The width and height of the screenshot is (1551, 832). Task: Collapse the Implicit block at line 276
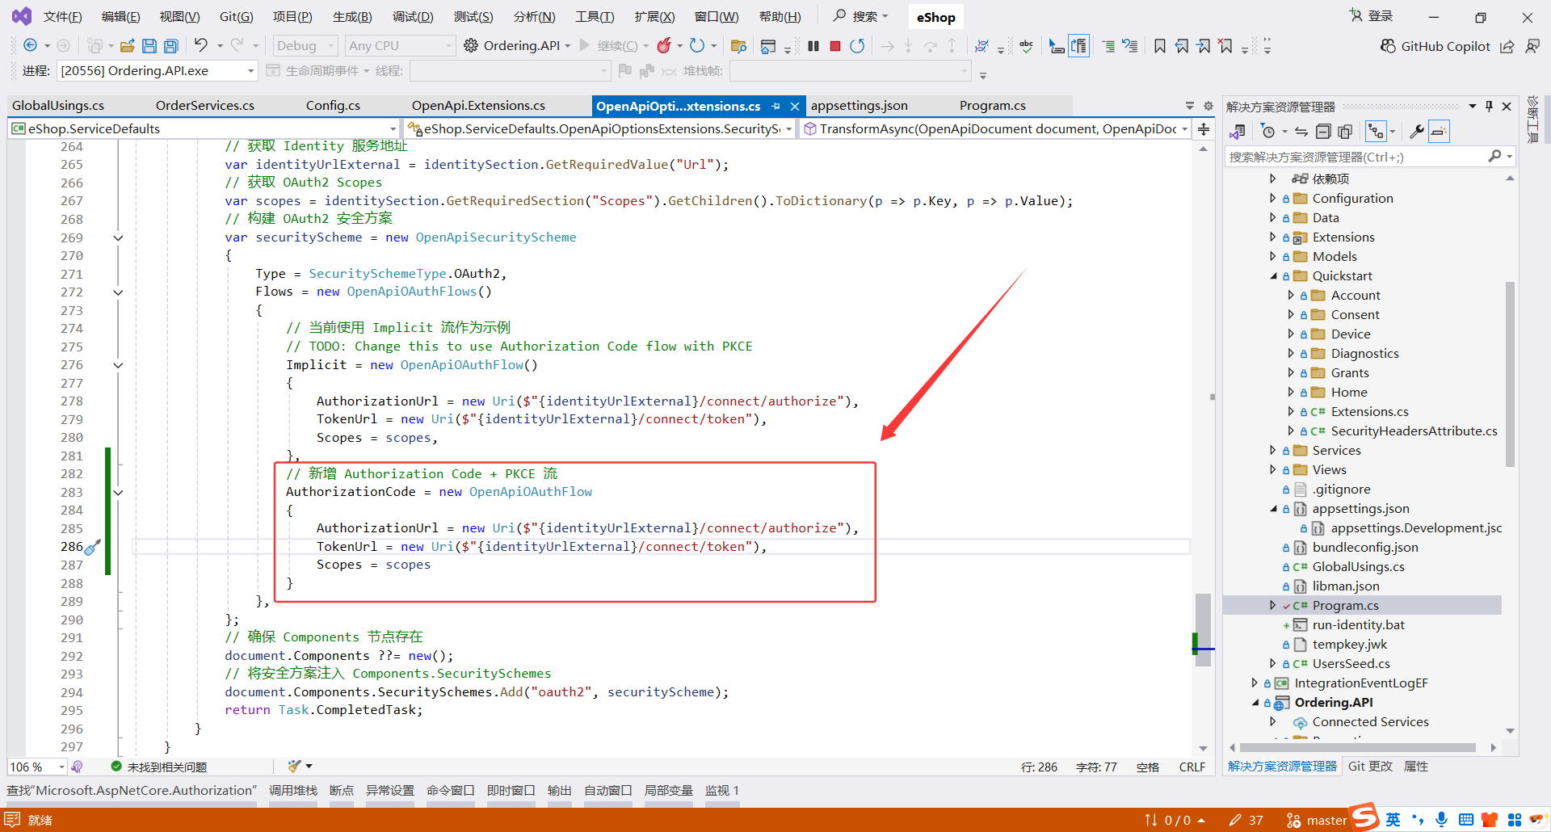pyautogui.click(x=118, y=365)
